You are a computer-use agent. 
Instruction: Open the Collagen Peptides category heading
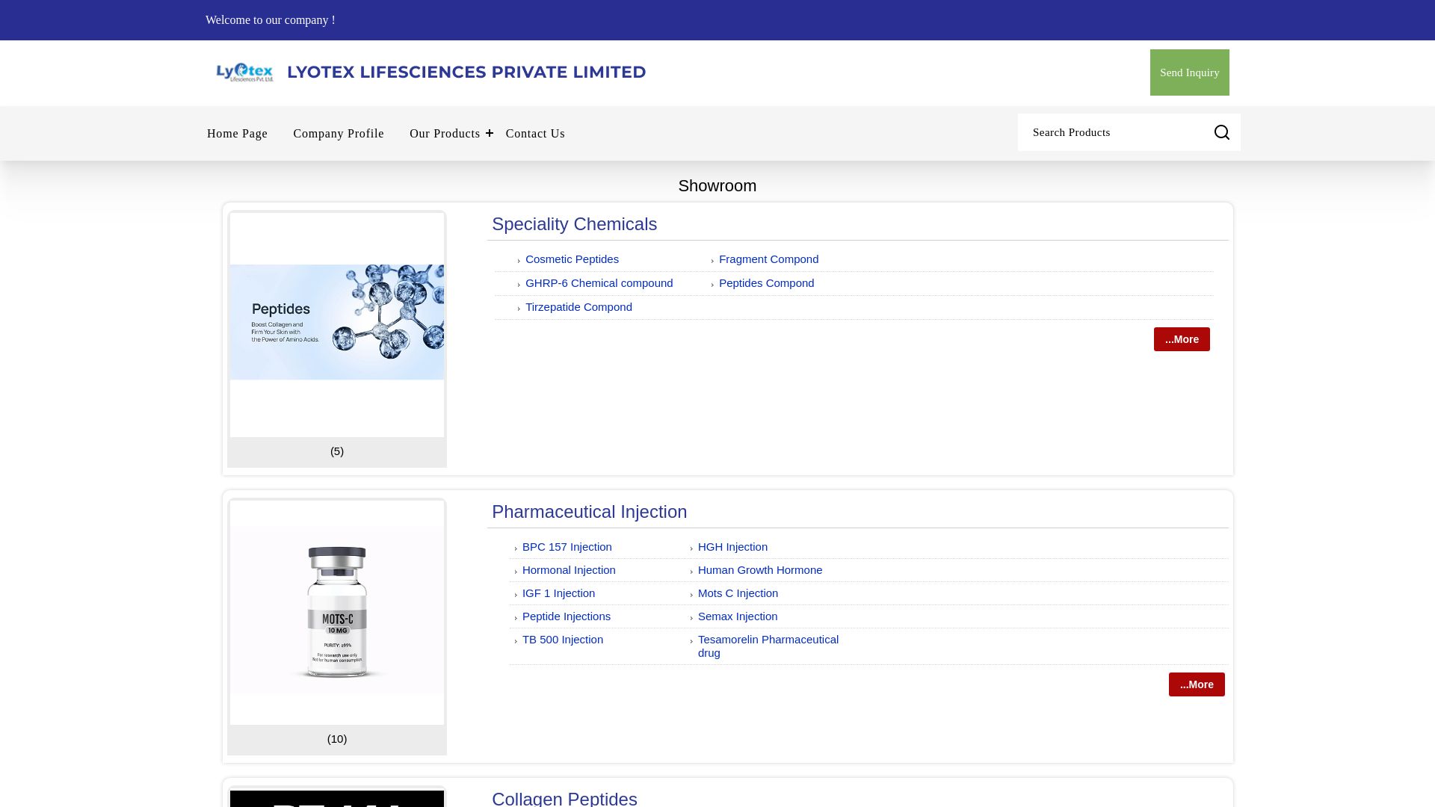564,798
